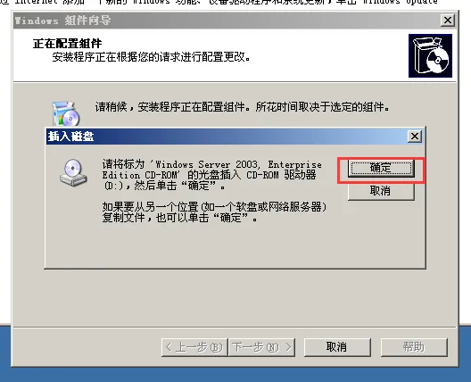The width and height of the screenshot is (471, 382).
Task: Click the 请稍候 configuring components message
Action: pos(242,107)
